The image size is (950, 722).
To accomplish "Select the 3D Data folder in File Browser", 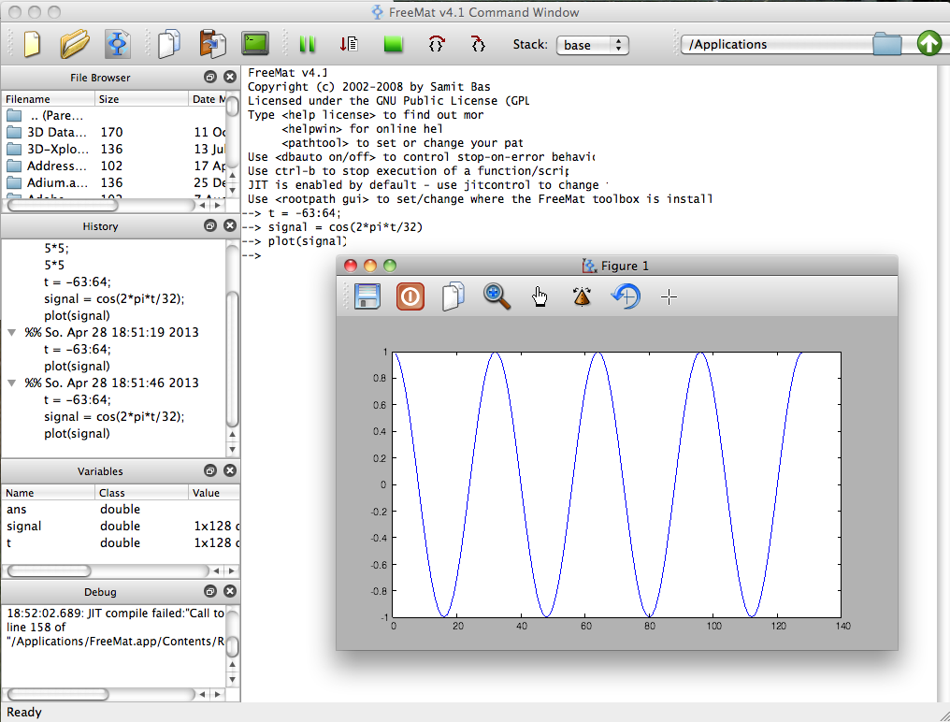I will click(x=115, y=132).
